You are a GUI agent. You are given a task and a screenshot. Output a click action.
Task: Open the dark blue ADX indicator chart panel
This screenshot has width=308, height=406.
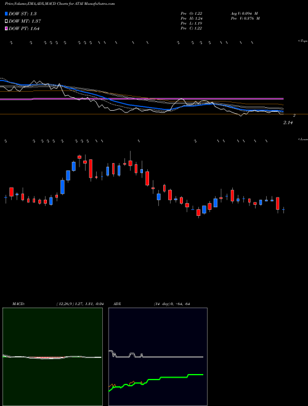pos(158,357)
